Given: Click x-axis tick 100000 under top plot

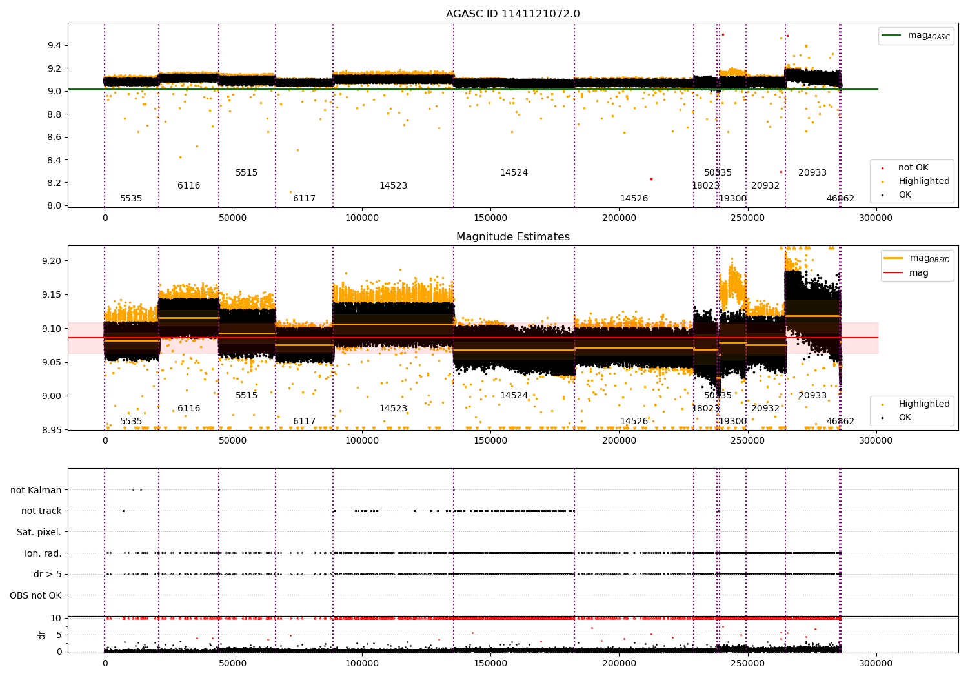Looking at the screenshot, I should pyautogui.click(x=362, y=218).
